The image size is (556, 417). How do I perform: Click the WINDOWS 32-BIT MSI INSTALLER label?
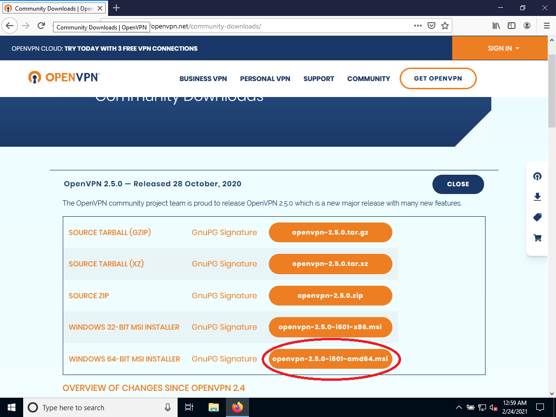click(124, 327)
